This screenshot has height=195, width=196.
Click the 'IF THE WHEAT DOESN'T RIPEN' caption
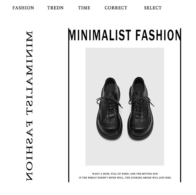pyautogui.click(x=125, y=178)
